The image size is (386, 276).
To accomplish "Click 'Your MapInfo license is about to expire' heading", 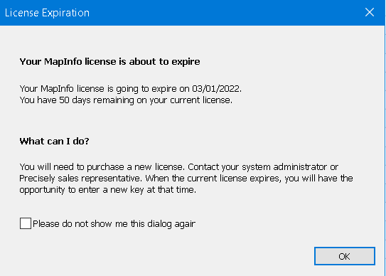I will click(109, 62).
